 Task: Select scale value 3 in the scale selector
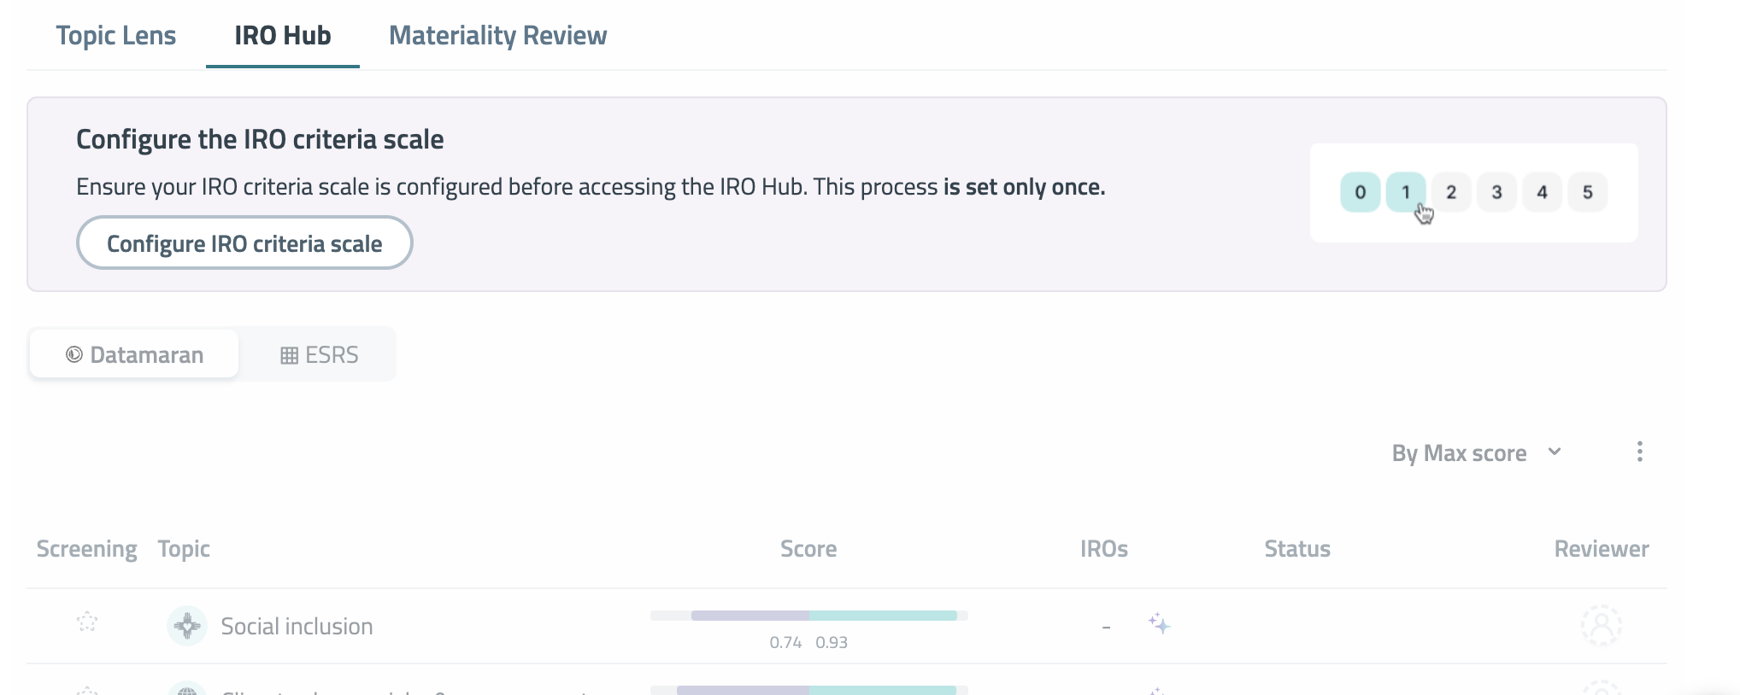[x=1496, y=191]
